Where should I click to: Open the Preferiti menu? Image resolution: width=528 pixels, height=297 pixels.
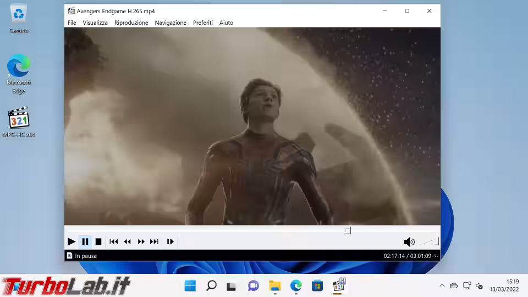coord(203,23)
